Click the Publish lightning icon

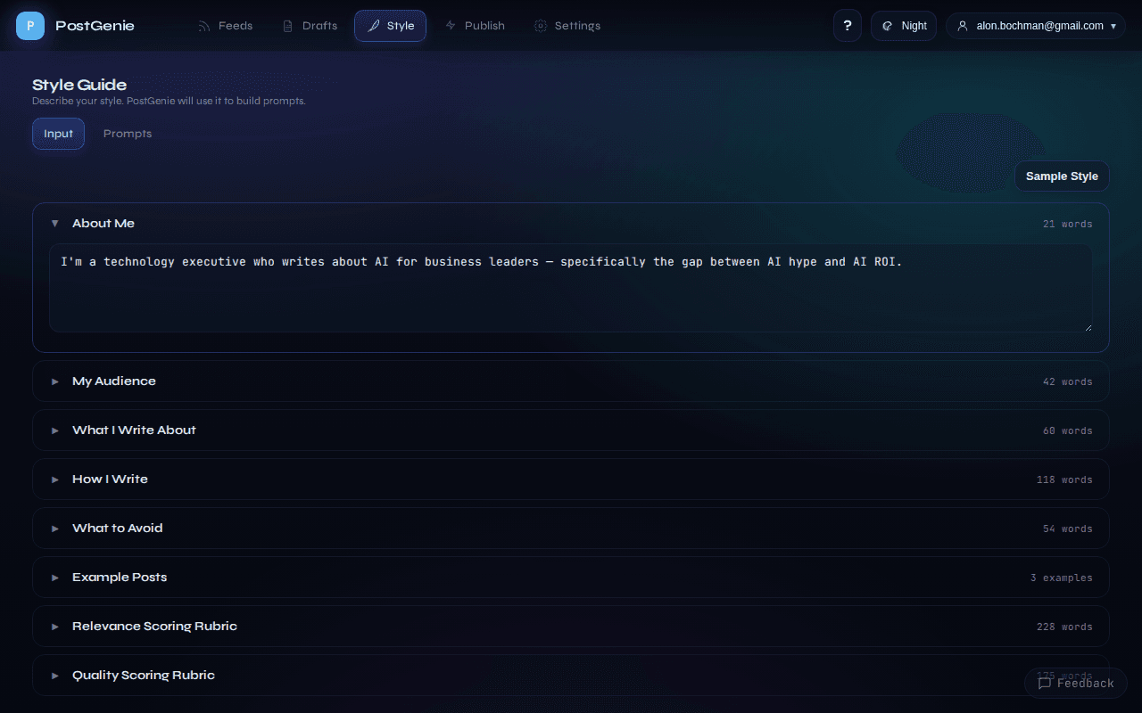click(452, 26)
